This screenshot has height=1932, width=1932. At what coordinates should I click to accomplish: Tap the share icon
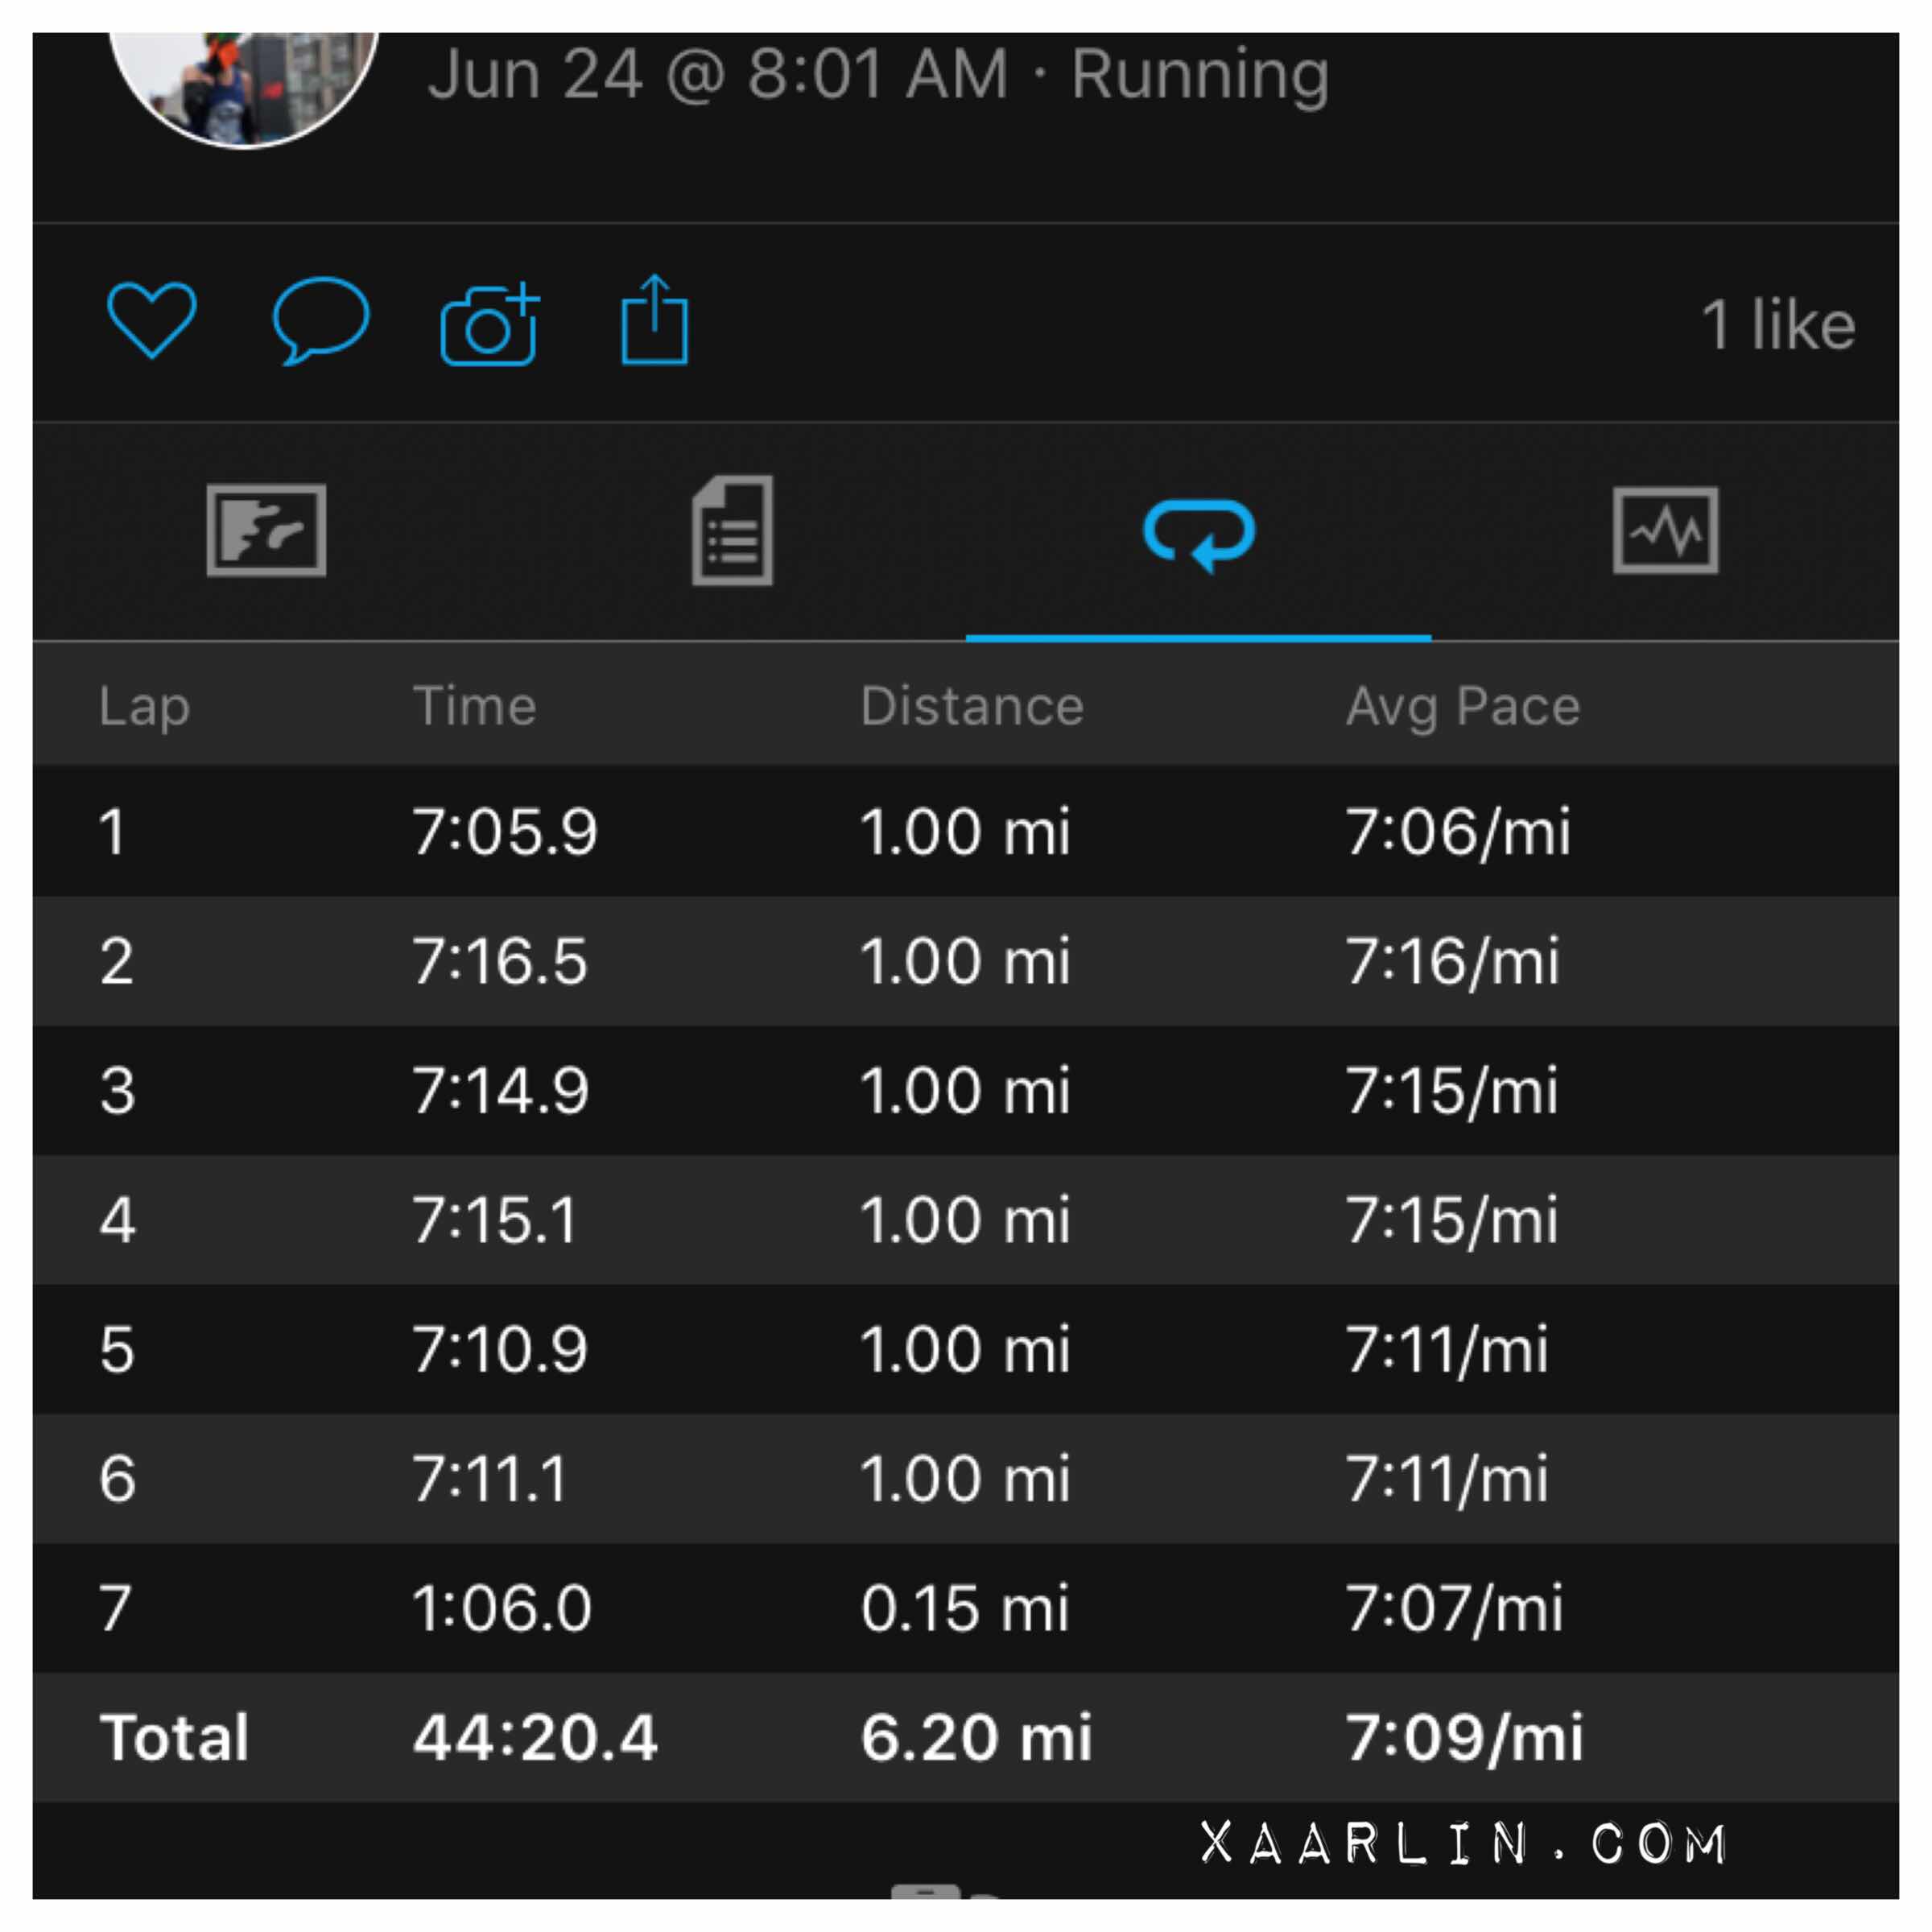pos(655,321)
